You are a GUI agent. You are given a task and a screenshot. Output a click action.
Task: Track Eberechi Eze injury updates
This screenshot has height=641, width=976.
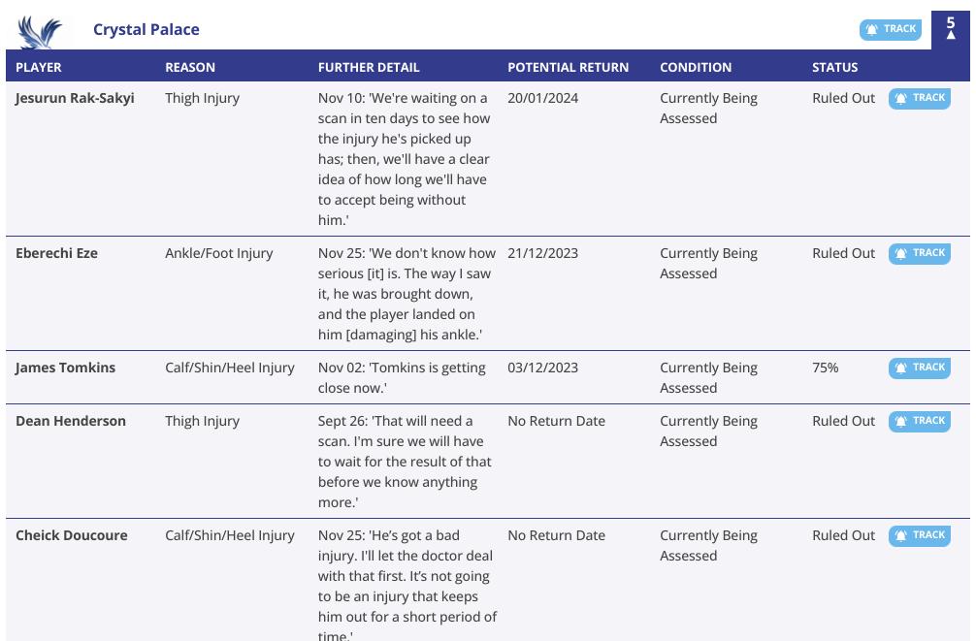(x=920, y=253)
